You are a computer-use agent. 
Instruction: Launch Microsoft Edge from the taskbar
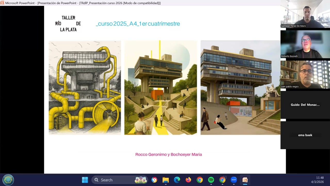pos(177,180)
